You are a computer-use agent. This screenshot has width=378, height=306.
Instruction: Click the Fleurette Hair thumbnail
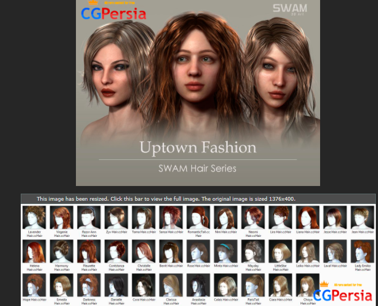coord(89,251)
